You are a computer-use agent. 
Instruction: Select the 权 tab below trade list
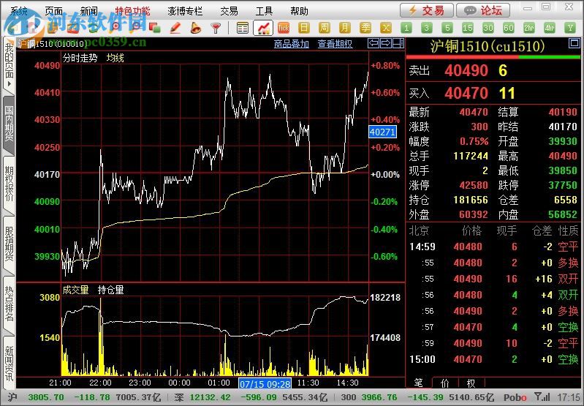[x=471, y=383]
